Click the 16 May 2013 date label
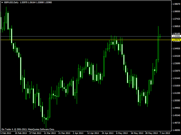The height and width of the screenshot is (135, 181). click(137, 133)
